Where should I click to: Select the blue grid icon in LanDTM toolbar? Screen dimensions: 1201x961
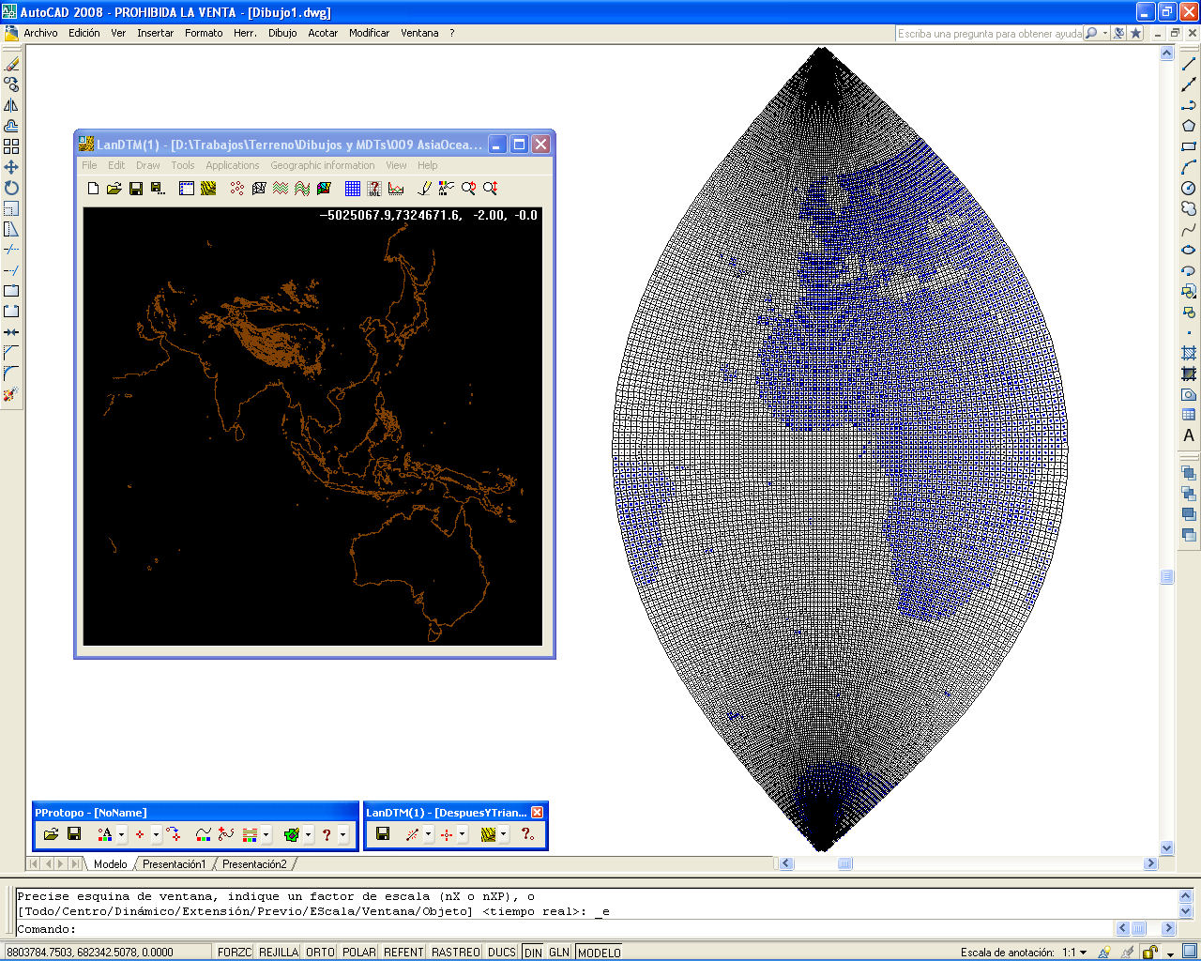point(353,189)
